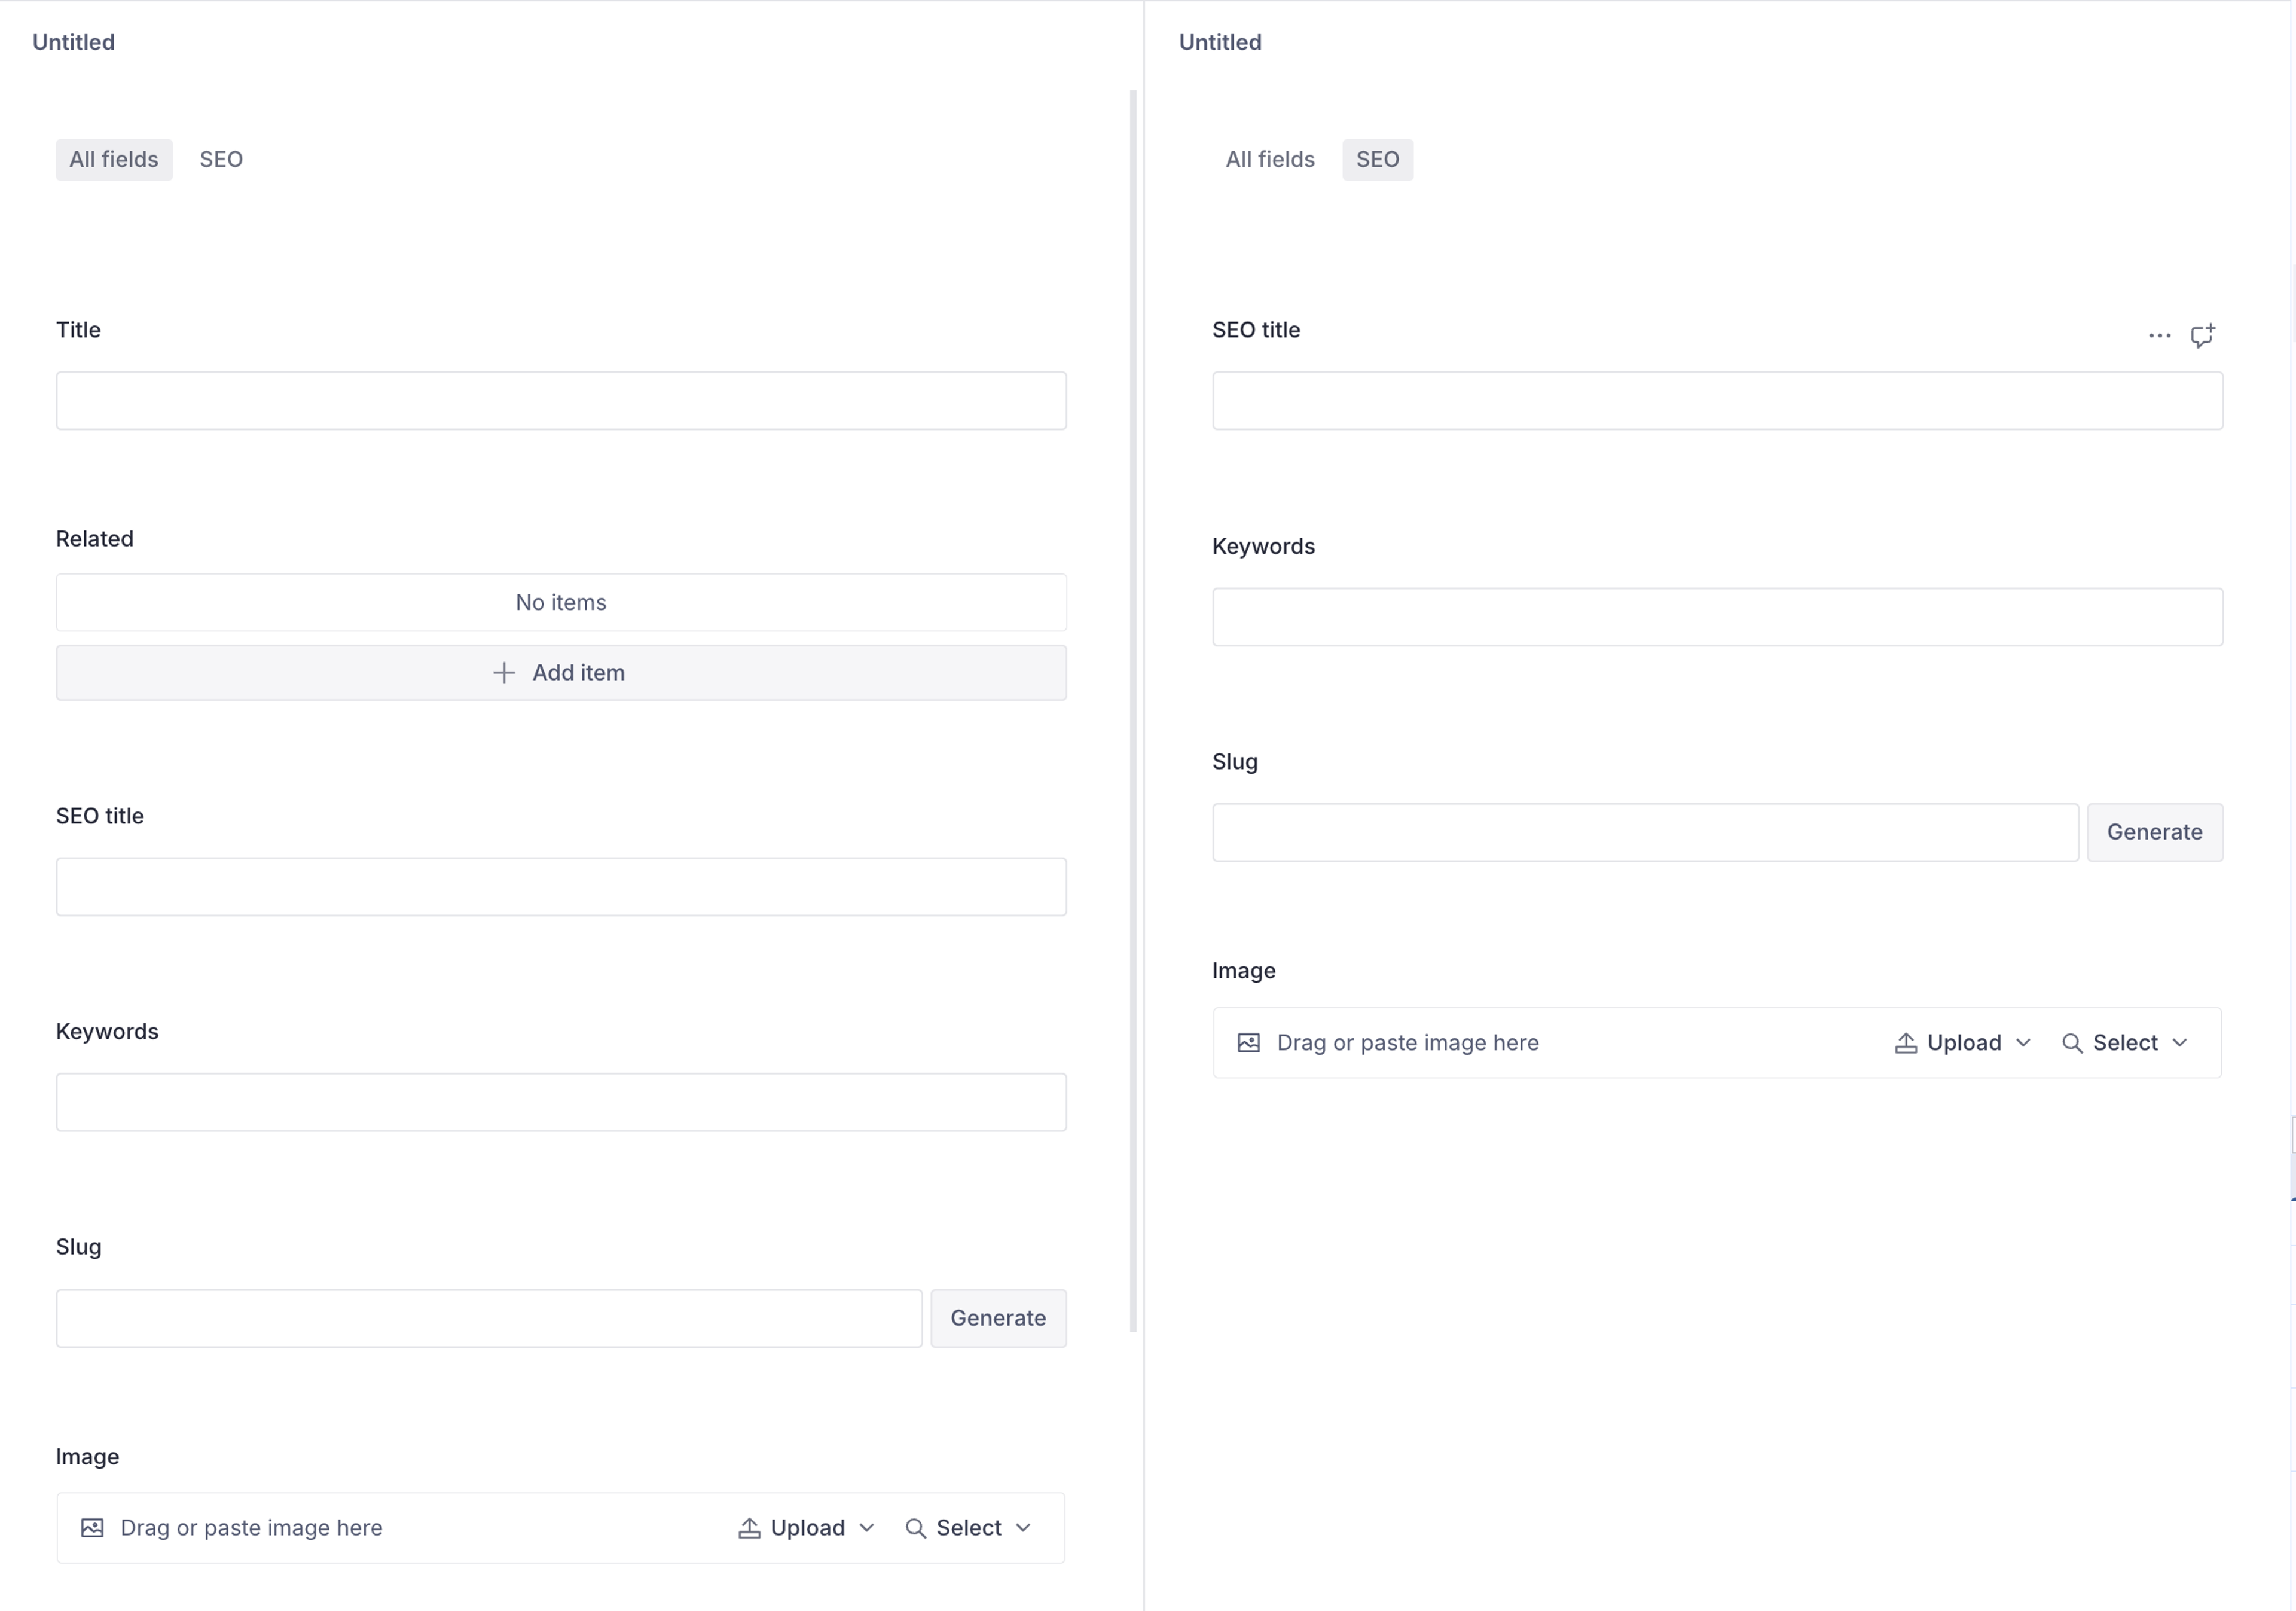Generate slug in right pane
2296x1611 pixels.
point(2154,833)
